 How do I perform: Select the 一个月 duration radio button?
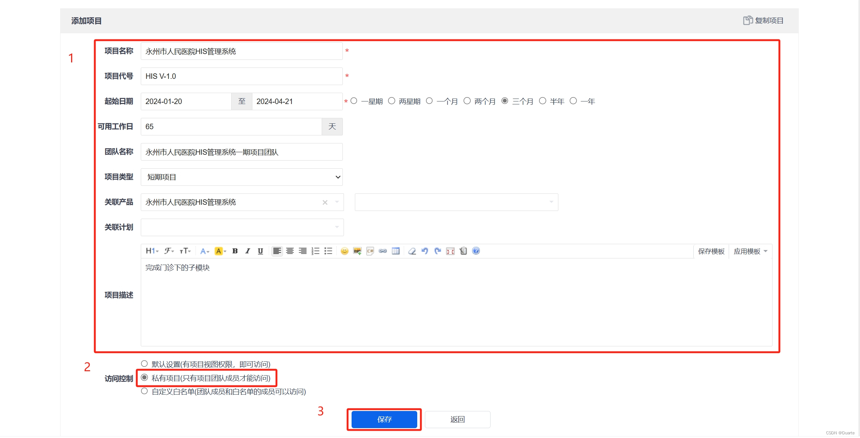coord(429,101)
